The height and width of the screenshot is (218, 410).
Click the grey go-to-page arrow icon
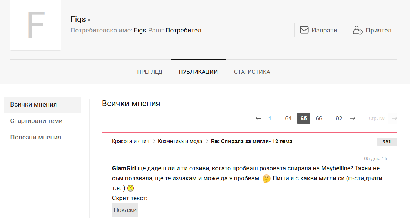(x=394, y=119)
